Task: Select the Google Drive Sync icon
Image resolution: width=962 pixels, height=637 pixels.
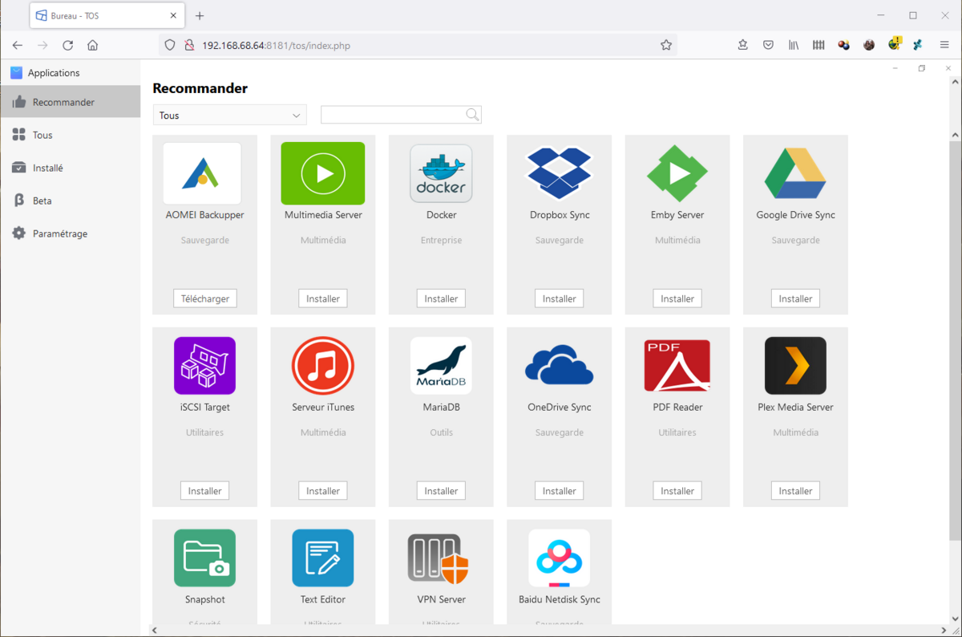Action: pos(795,173)
